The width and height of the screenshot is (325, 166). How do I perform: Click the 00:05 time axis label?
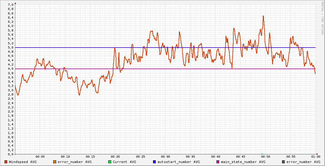(x=40, y=156)
